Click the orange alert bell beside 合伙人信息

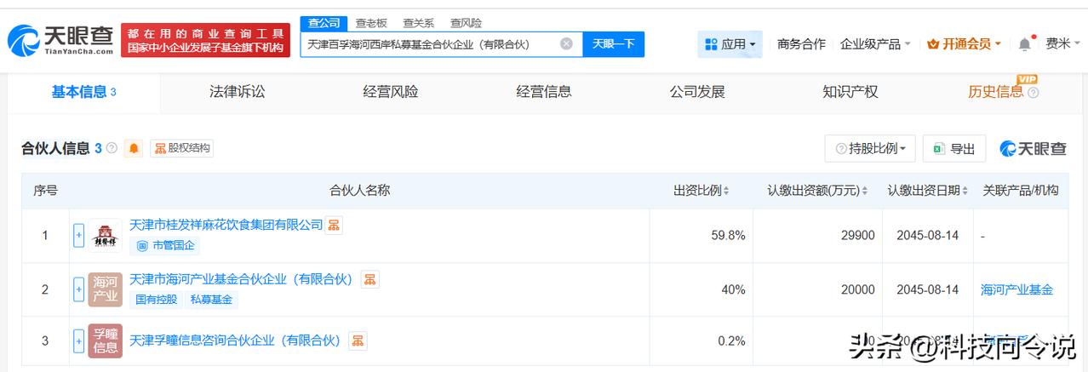click(x=134, y=148)
